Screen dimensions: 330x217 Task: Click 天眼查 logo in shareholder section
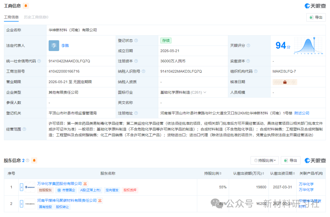click(315, 160)
